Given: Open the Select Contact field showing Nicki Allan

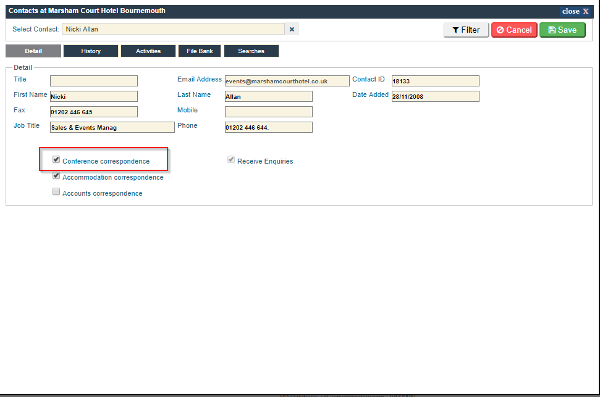Looking at the screenshot, I should (174, 29).
